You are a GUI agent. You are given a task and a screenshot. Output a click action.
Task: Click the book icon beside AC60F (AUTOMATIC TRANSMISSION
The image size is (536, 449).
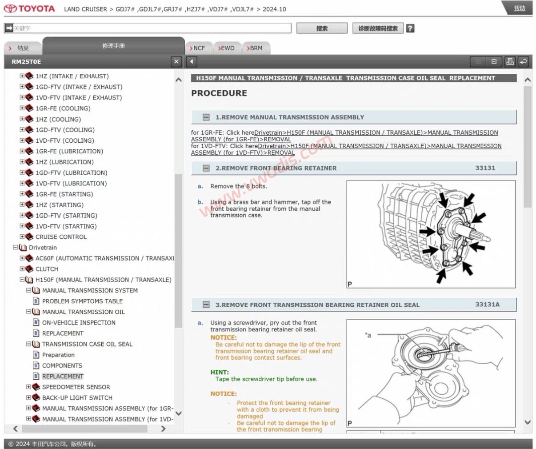(x=29, y=258)
